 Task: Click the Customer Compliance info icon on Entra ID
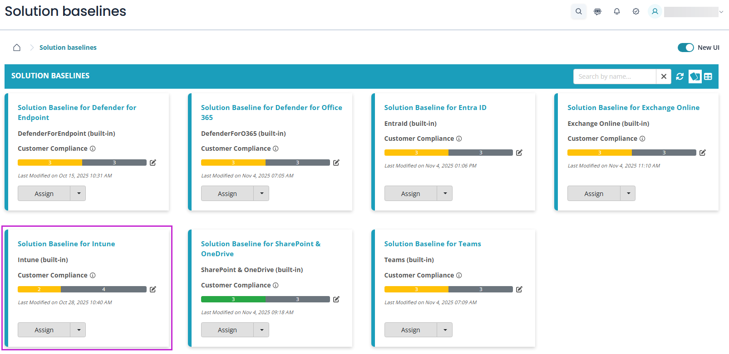click(x=459, y=139)
